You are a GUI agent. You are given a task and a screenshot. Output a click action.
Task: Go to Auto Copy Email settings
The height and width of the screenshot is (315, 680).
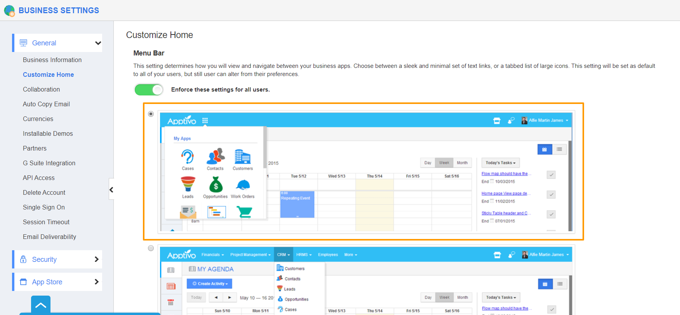pyautogui.click(x=46, y=104)
